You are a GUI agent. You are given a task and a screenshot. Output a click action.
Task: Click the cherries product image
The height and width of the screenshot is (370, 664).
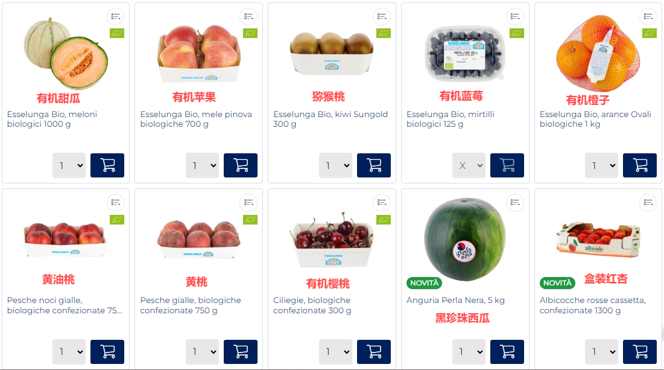point(332,240)
